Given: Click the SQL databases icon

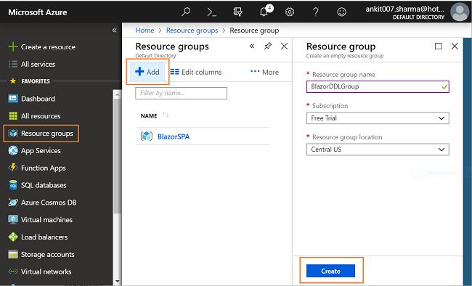Looking at the screenshot, I should click(13, 185).
